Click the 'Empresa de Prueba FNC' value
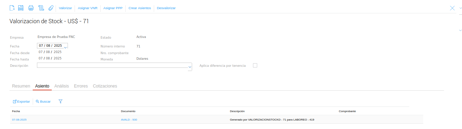 coord(56,37)
